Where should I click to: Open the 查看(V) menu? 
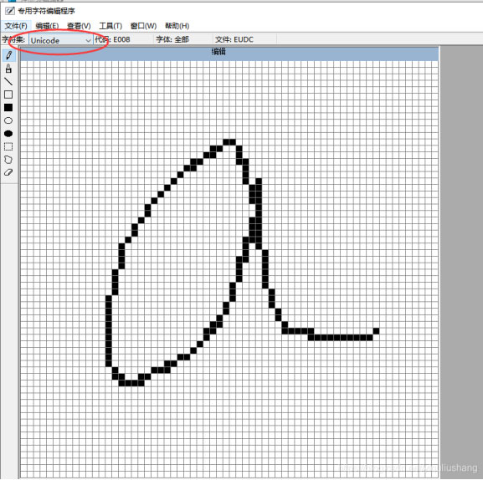click(79, 26)
